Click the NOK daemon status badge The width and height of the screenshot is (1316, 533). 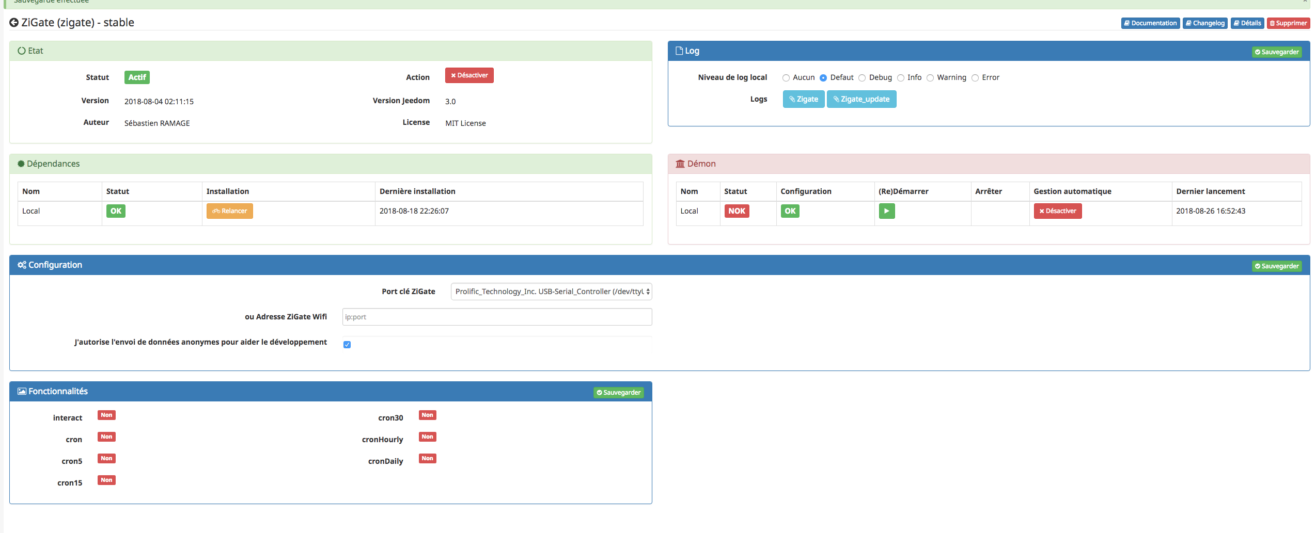click(x=737, y=211)
